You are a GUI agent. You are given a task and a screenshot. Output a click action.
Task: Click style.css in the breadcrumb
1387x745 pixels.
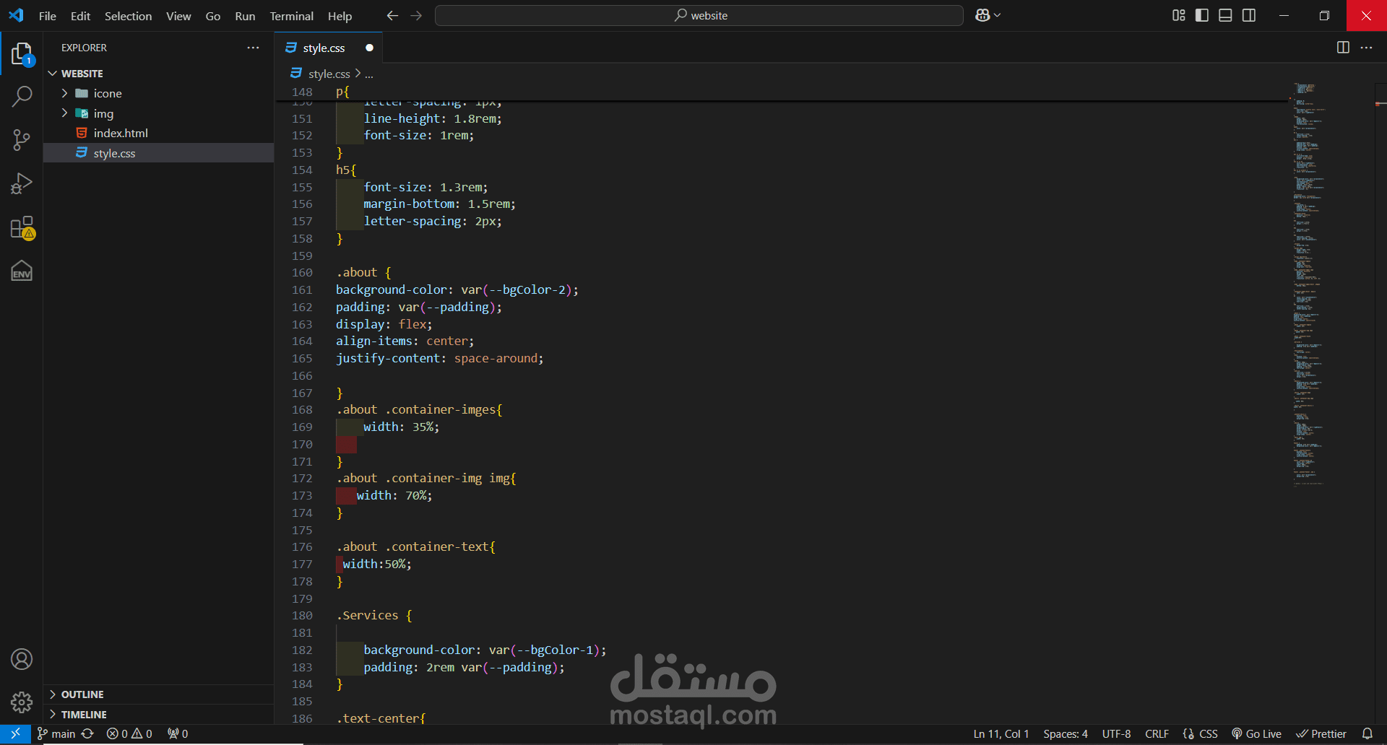click(329, 74)
